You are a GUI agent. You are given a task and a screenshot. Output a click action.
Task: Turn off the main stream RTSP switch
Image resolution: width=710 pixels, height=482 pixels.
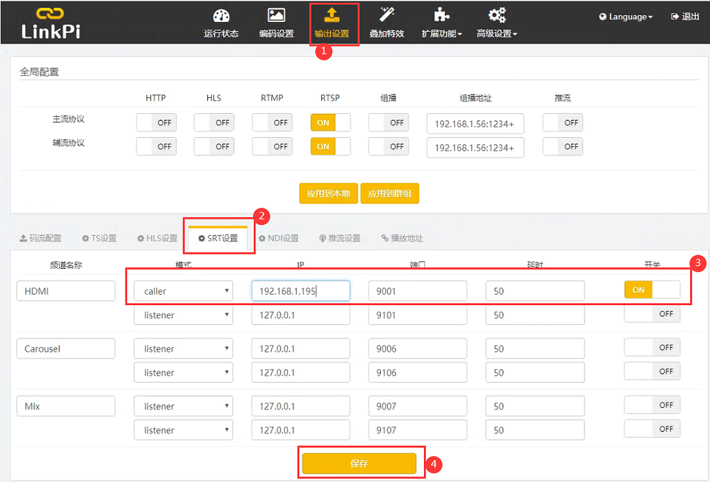click(x=330, y=123)
